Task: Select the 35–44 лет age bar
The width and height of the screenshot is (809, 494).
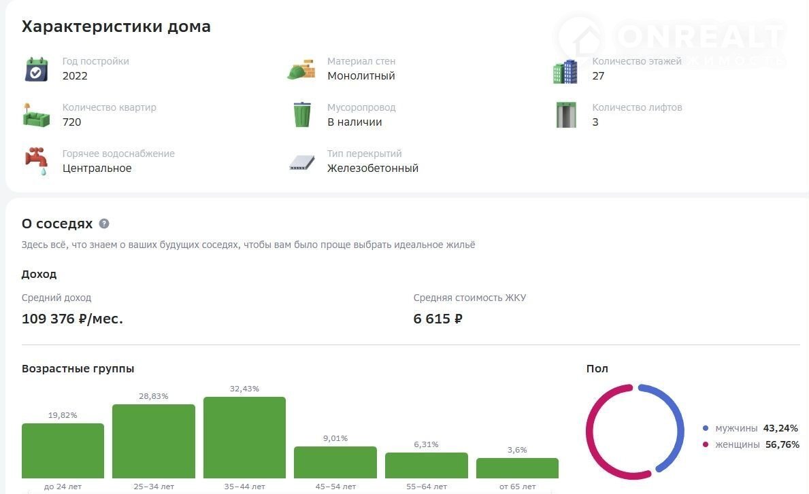Action: coord(244,437)
